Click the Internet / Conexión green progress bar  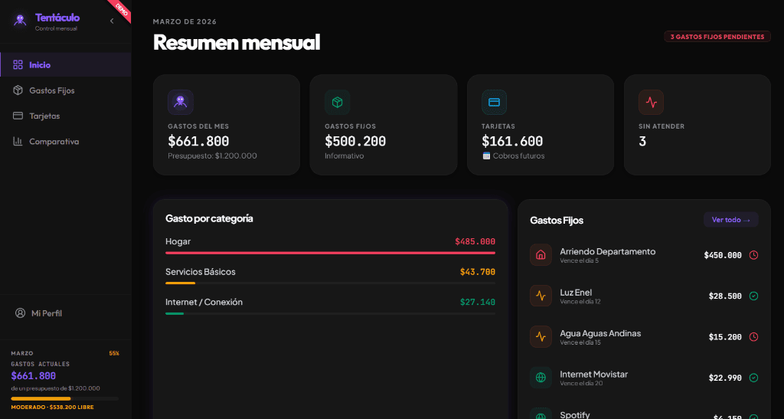click(175, 313)
